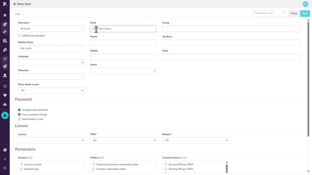312x175 pixels.
Task: Click the speedometer dashboard sidebar icon
Action: pyautogui.click(x=5, y=105)
